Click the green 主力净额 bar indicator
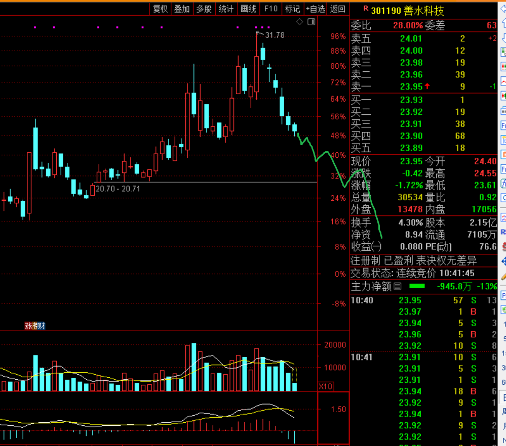 pyautogui.click(x=417, y=286)
